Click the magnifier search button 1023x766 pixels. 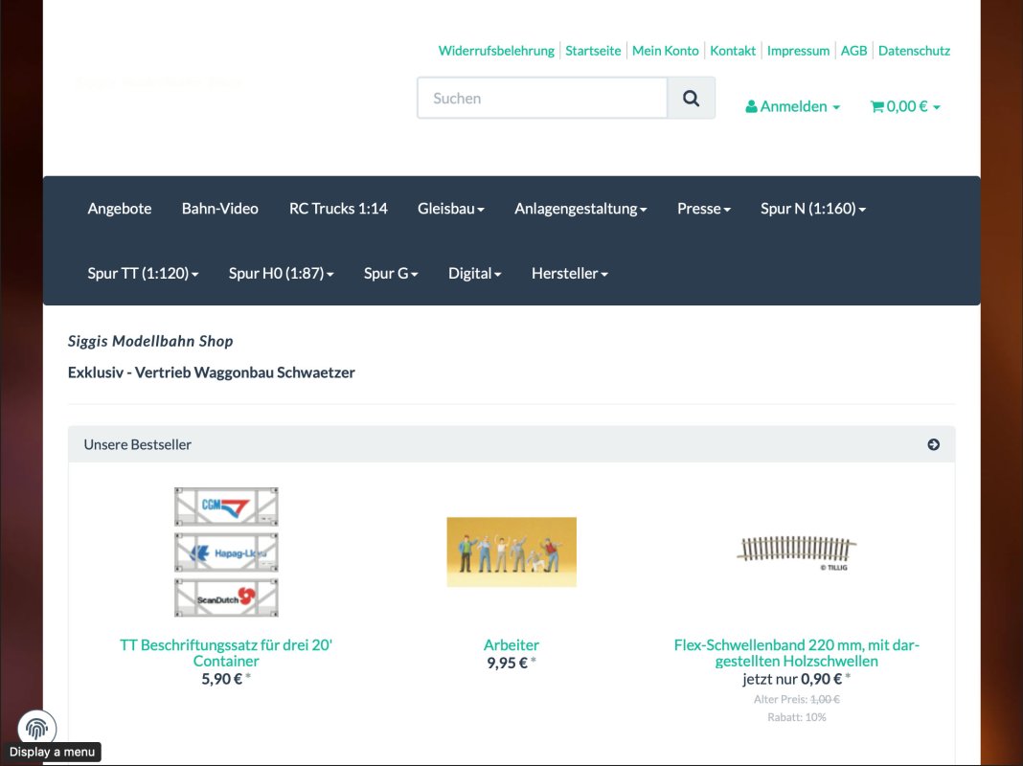691,99
